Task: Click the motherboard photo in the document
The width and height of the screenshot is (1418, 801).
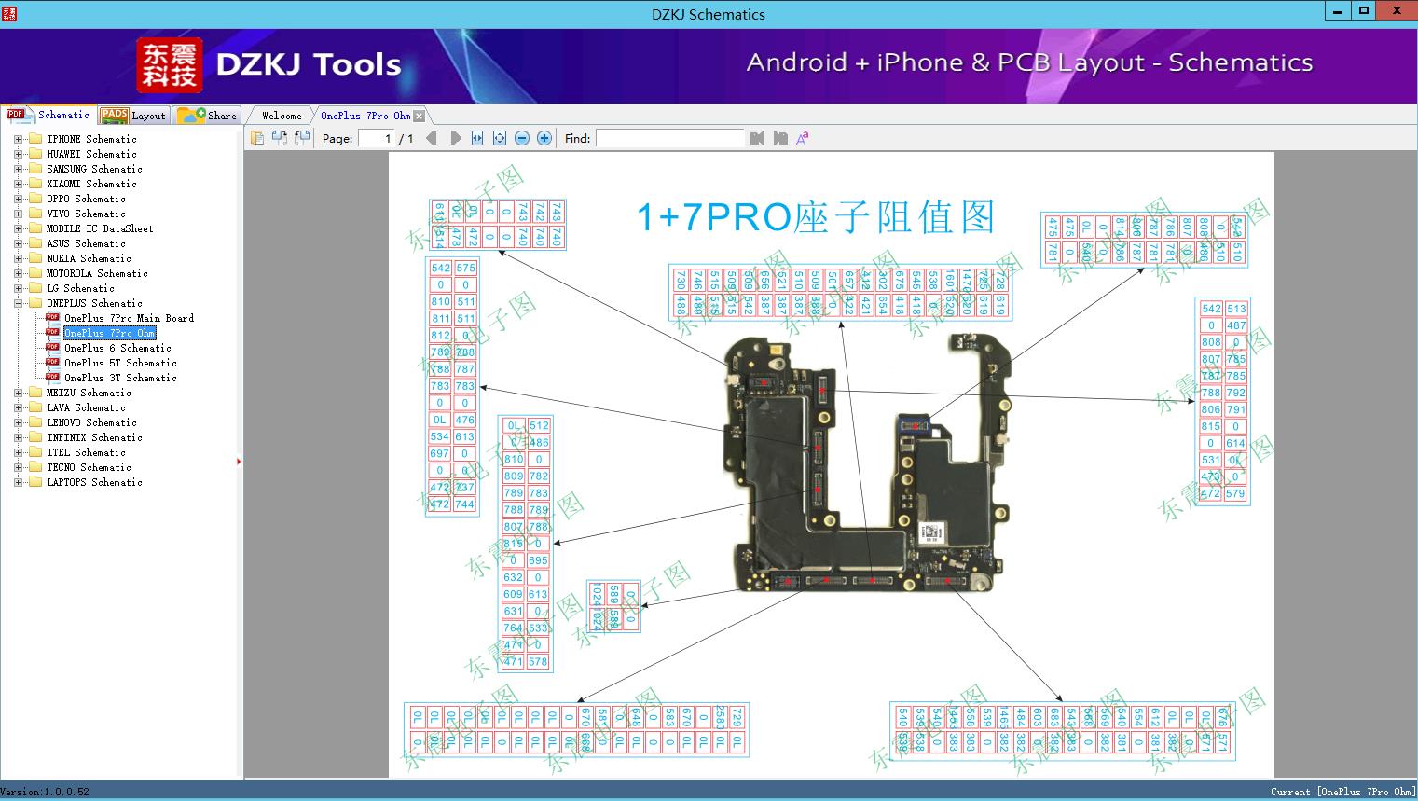Action: pyautogui.click(x=869, y=464)
